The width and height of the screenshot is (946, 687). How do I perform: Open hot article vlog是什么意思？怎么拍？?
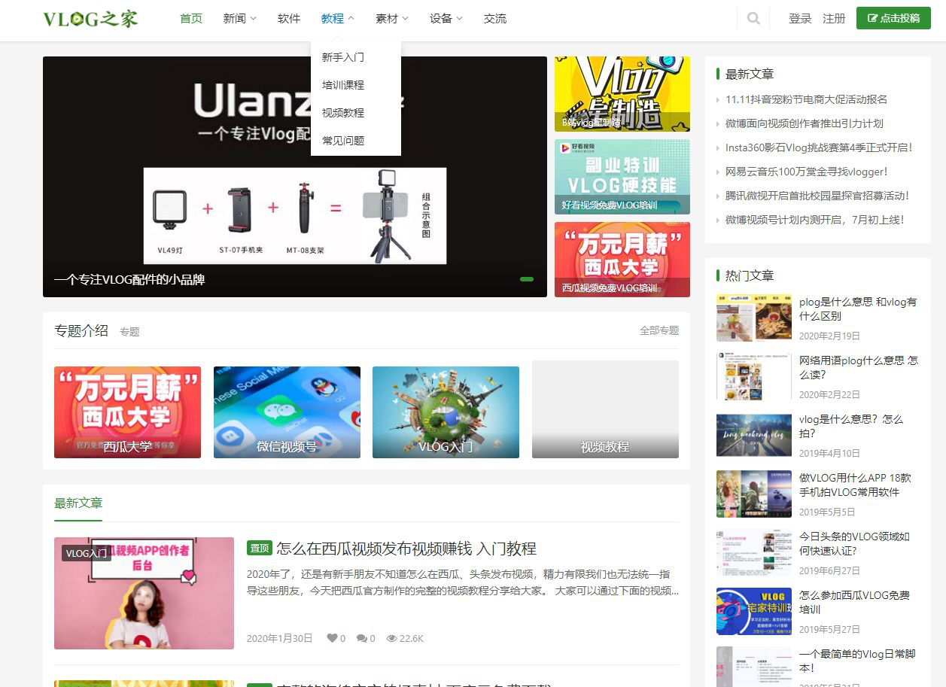point(851,426)
